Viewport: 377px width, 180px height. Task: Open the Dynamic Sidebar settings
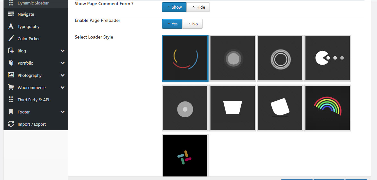pos(36,3)
